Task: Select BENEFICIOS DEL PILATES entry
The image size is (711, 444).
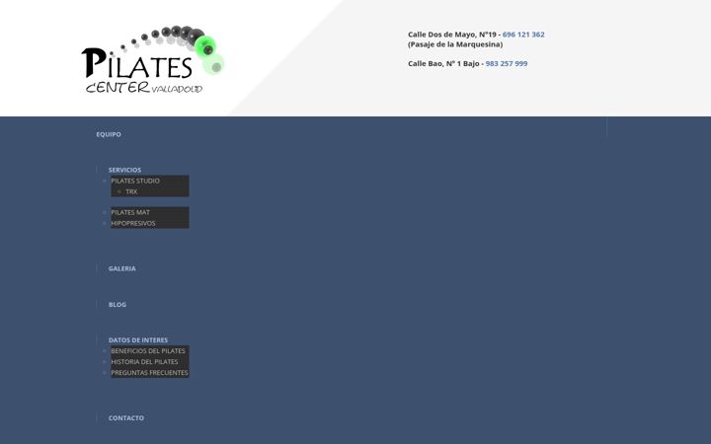Action: (x=148, y=350)
